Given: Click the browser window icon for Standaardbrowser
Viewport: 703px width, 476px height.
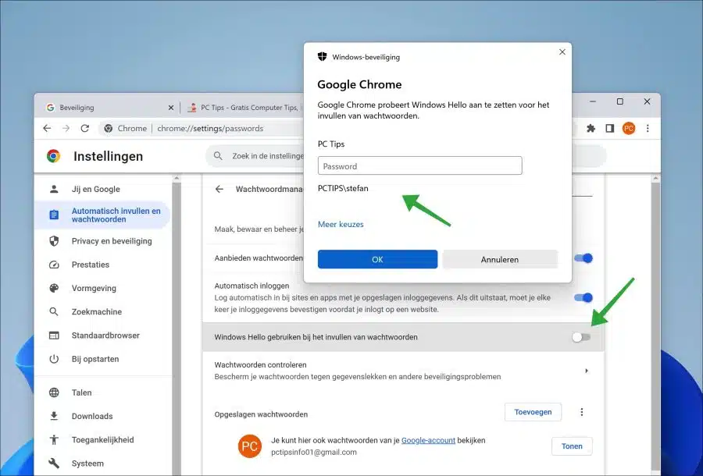Looking at the screenshot, I should pos(54,336).
